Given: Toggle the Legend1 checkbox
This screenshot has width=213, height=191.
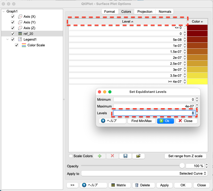Looking at the screenshot, I should (13, 39).
